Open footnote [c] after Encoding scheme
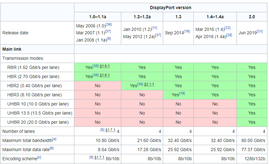This screenshot has height=164, width=269. coord(39,157)
